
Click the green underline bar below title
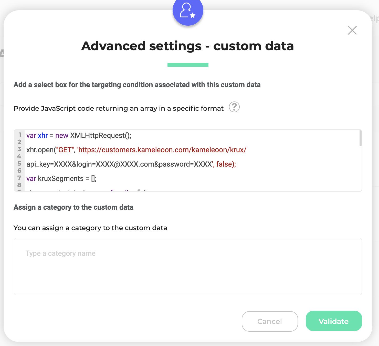pos(188,65)
